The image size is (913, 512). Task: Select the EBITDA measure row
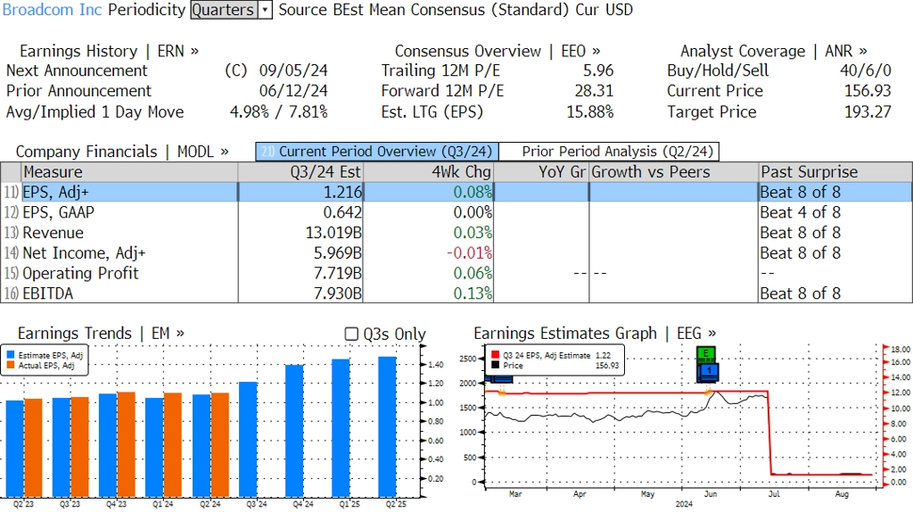pos(456,293)
